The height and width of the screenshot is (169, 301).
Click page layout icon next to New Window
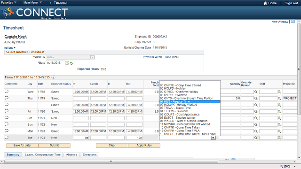tap(293, 22)
